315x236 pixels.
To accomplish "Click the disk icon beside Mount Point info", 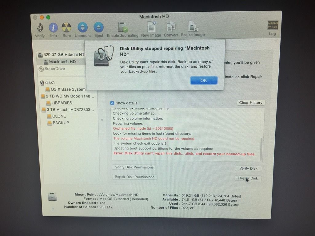I will pyautogui.click(x=52, y=197).
